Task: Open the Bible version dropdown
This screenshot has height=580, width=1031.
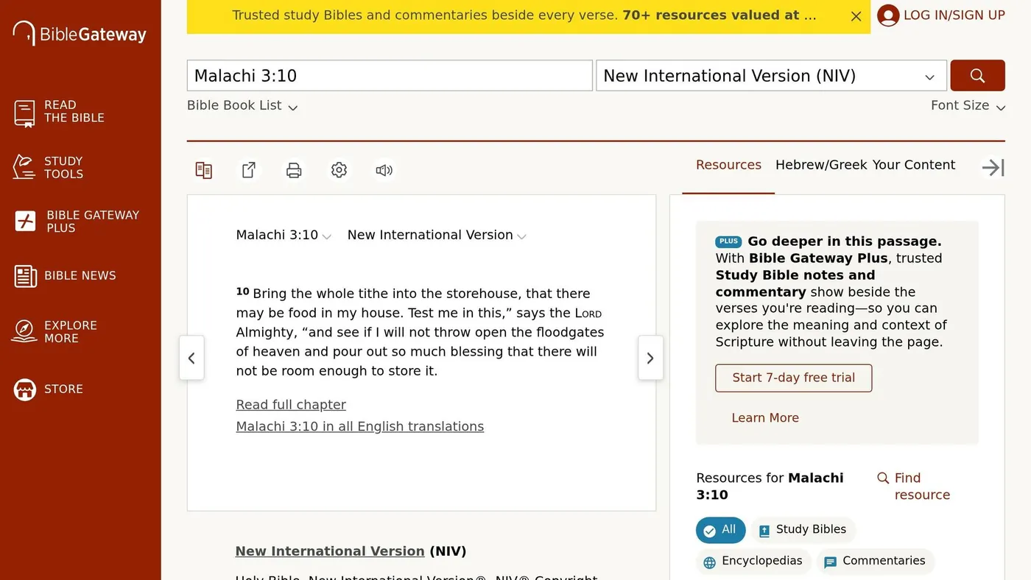Action: 771,76
